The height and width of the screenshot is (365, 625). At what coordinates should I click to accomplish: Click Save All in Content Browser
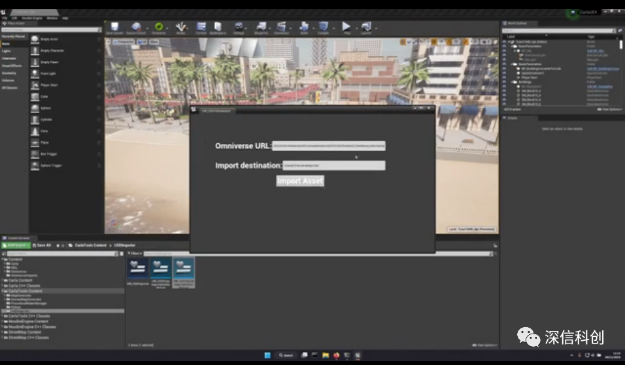42,245
